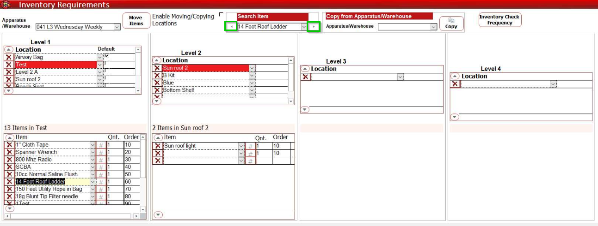Click the up arrow above Level 3 Location
The height and width of the screenshot is (226, 598).
point(305,69)
